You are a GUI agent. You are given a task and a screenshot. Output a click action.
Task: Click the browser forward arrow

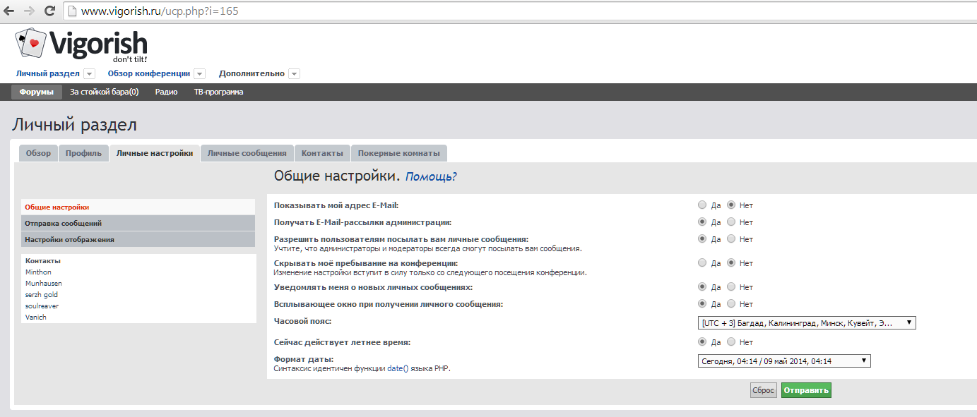coord(29,11)
